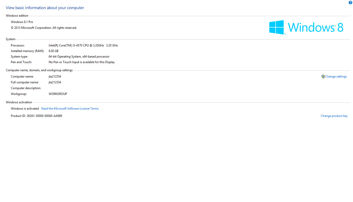Click the Change product key link
Image resolution: width=353 pixels, height=202 pixels.
tap(334, 116)
